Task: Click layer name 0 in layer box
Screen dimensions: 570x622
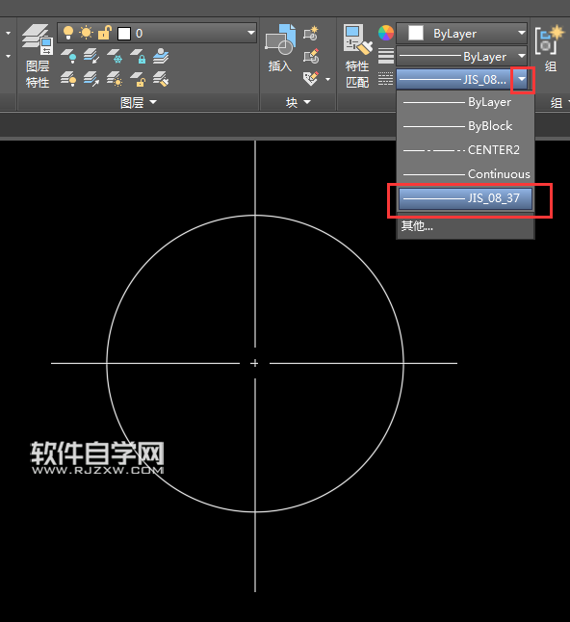Action: coord(140,34)
